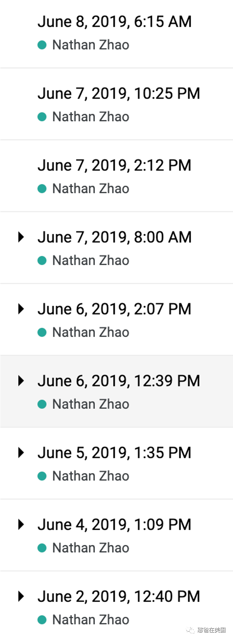The width and height of the screenshot is (233, 640).
Task: Click green editor dot under June 7, 10:25 PM
Action: point(42,117)
